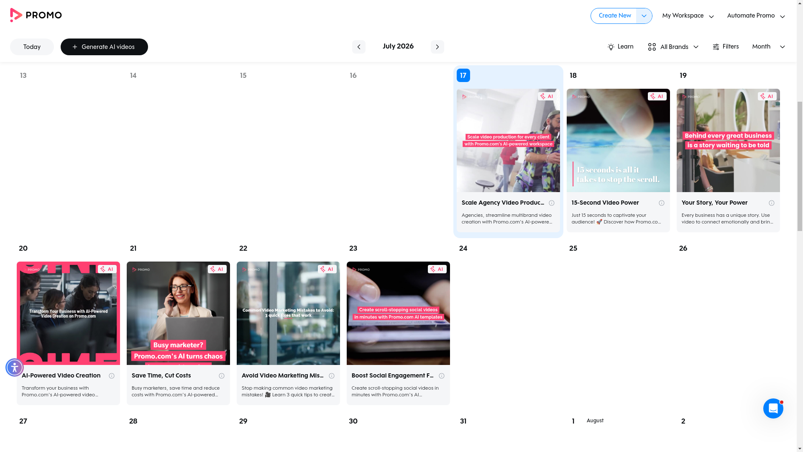This screenshot has height=452, width=803.
Task: Expand the My Workspace menu
Action: 688,16
